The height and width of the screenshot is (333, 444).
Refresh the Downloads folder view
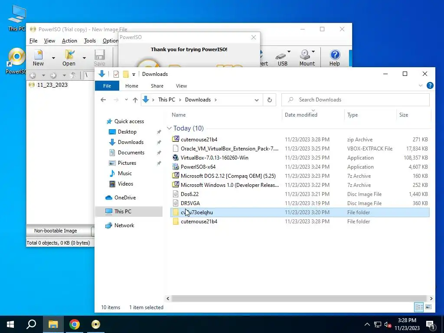pos(270,100)
